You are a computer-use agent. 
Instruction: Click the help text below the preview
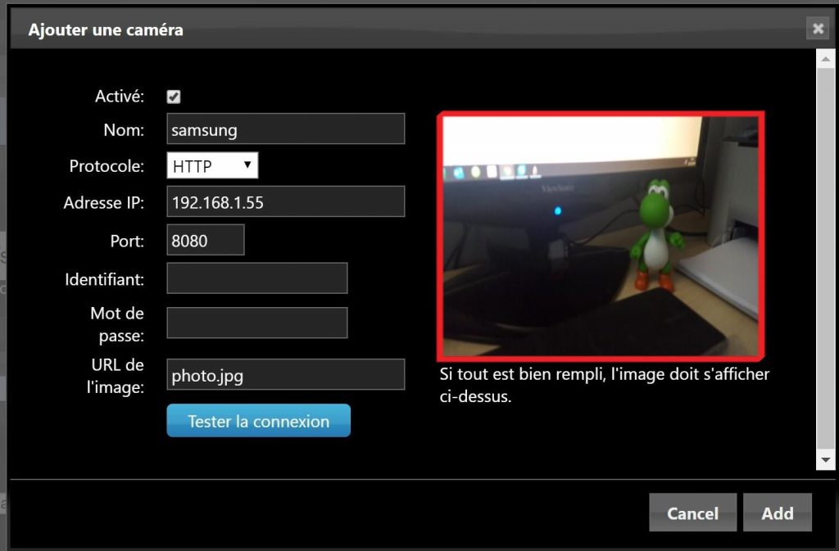pyautogui.click(x=604, y=386)
